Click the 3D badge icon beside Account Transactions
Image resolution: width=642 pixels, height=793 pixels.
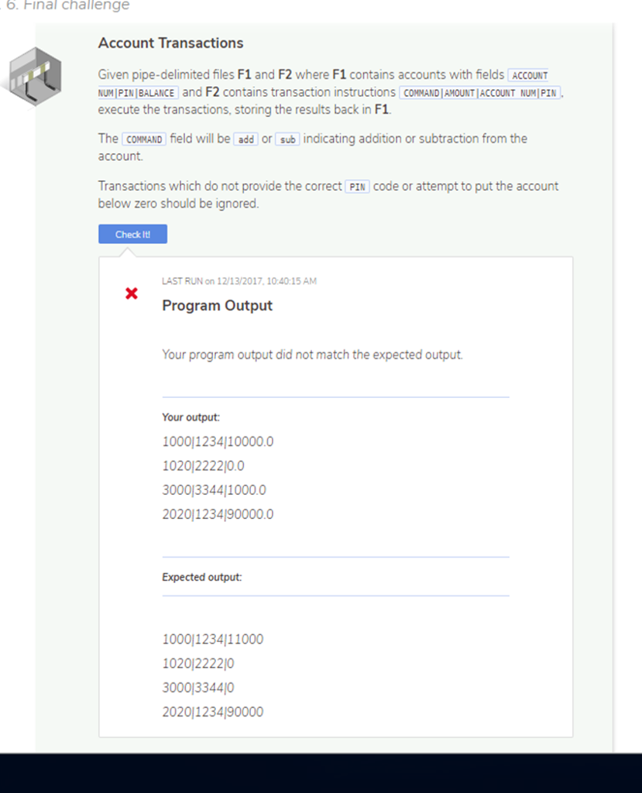click(34, 77)
